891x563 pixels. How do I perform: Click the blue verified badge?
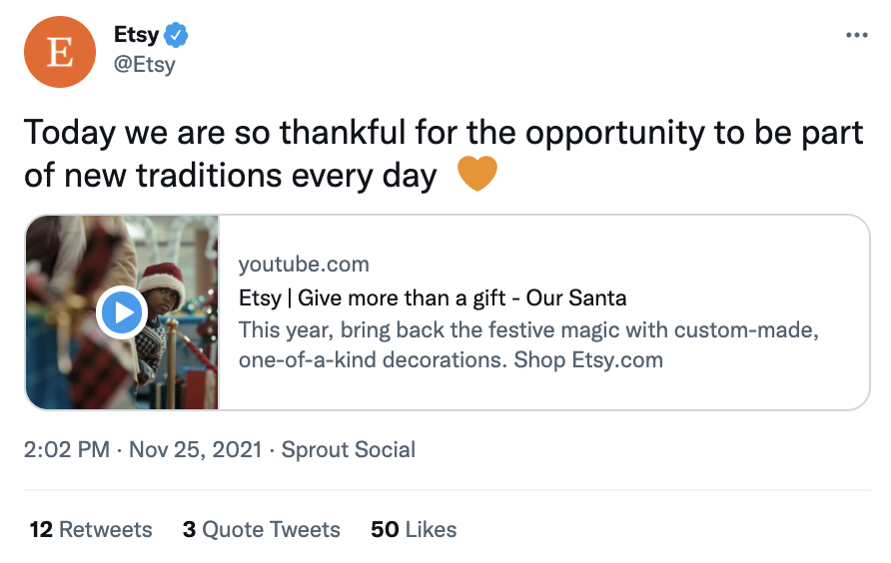pos(177,36)
